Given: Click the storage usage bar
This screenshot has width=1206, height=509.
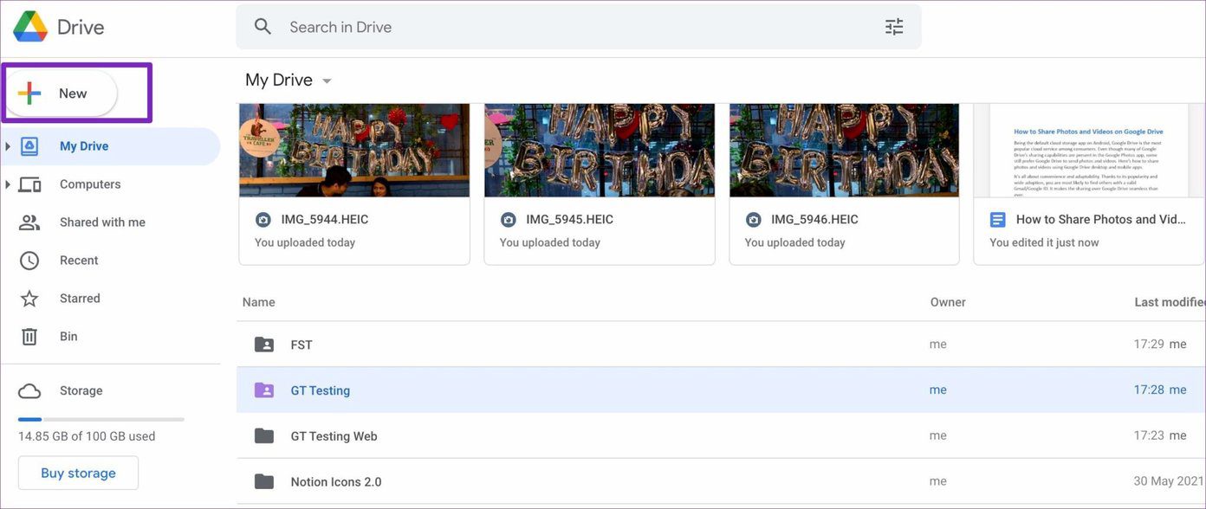Looking at the screenshot, I should (x=101, y=419).
